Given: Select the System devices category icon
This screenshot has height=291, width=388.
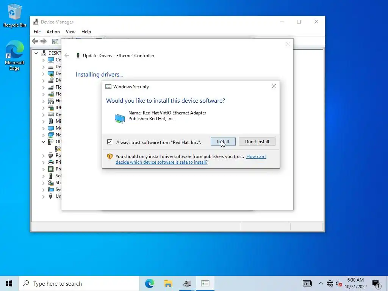Looking at the screenshot, I should pos(51,189).
